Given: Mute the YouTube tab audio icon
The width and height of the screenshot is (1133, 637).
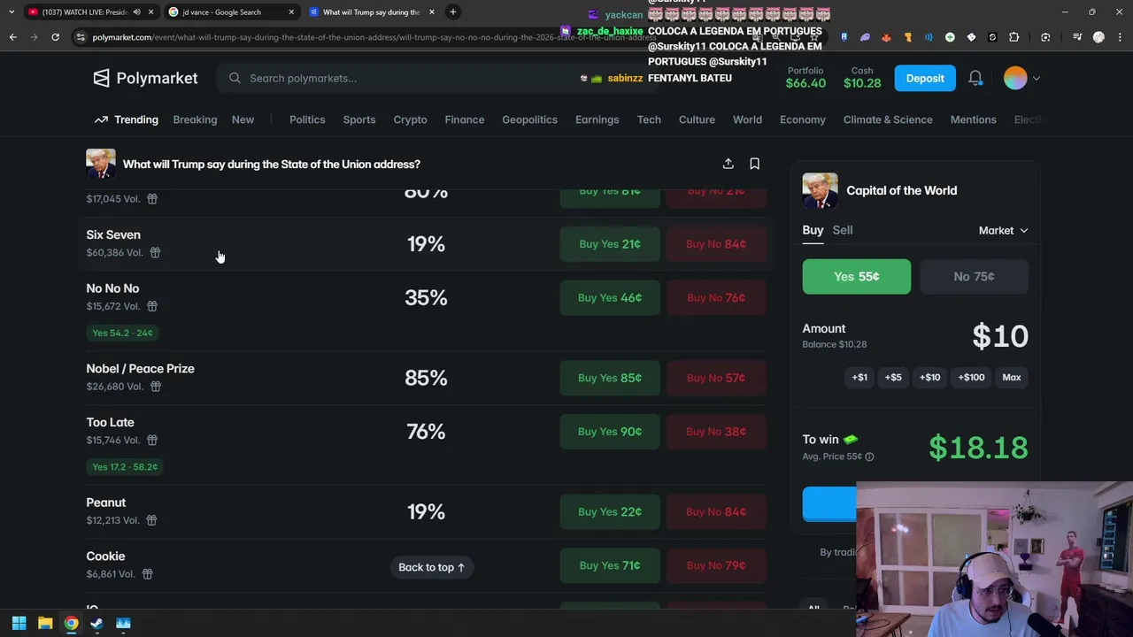Looking at the screenshot, I should coord(136,12).
